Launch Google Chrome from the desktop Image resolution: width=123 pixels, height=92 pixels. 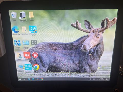(x=36, y=67)
